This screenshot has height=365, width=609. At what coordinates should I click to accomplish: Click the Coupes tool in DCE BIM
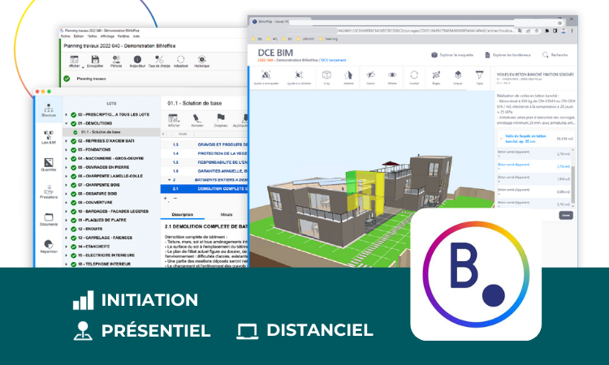(457, 77)
